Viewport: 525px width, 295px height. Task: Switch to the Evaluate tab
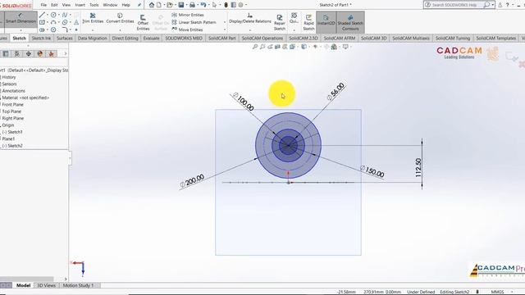[x=151, y=39]
